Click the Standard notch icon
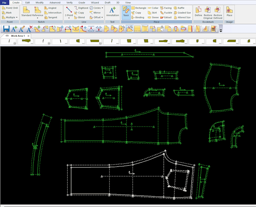The height and width of the screenshot is (207, 256). (x=26, y=11)
